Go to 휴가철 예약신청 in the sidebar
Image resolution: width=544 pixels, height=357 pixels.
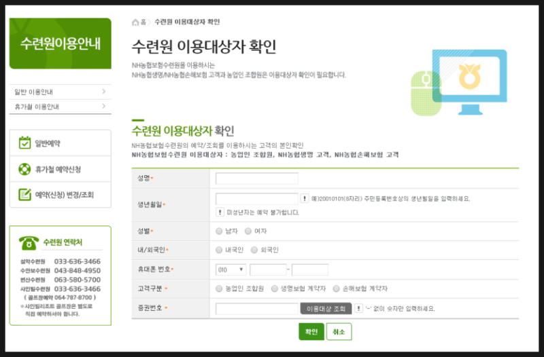[x=60, y=169]
